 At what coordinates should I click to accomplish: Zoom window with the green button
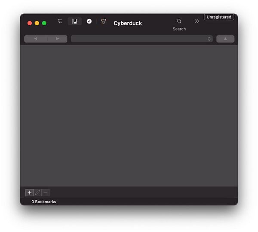[44, 23]
